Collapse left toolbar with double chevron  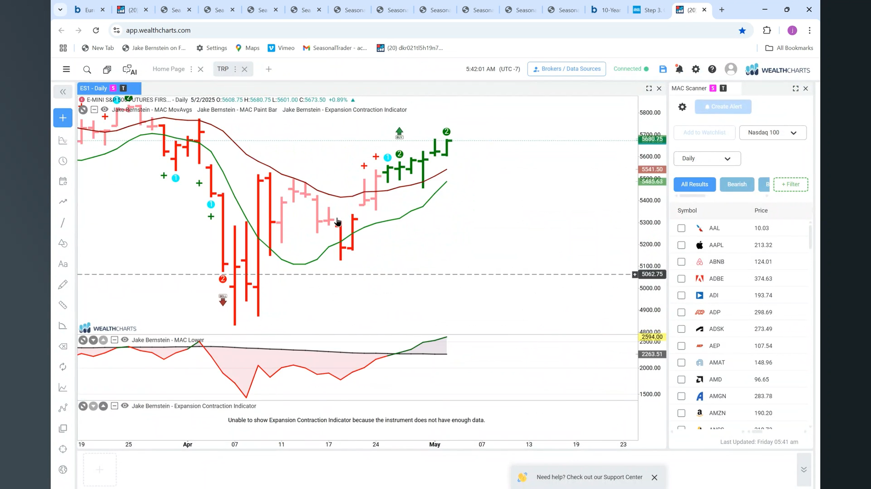pyautogui.click(x=63, y=92)
